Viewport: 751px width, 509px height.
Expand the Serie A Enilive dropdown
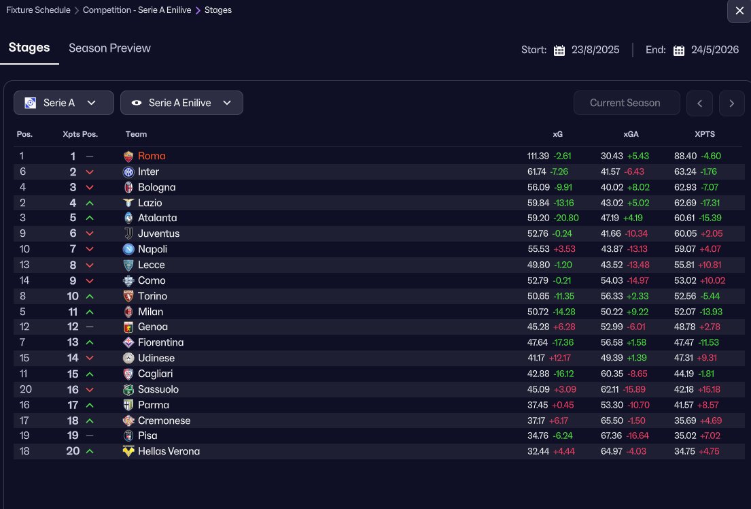click(x=181, y=103)
